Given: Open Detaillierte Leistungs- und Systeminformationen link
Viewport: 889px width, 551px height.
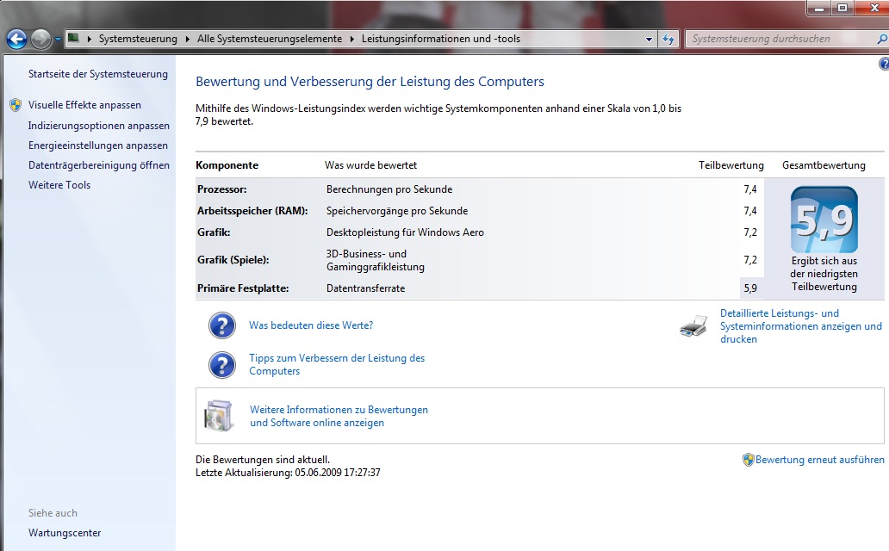Looking at the screenshot, I should point(800,326).
